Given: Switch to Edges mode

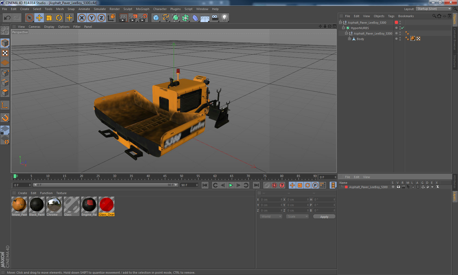Looking at the screenshot, I should pyautogui.click(x=5, y=83).
